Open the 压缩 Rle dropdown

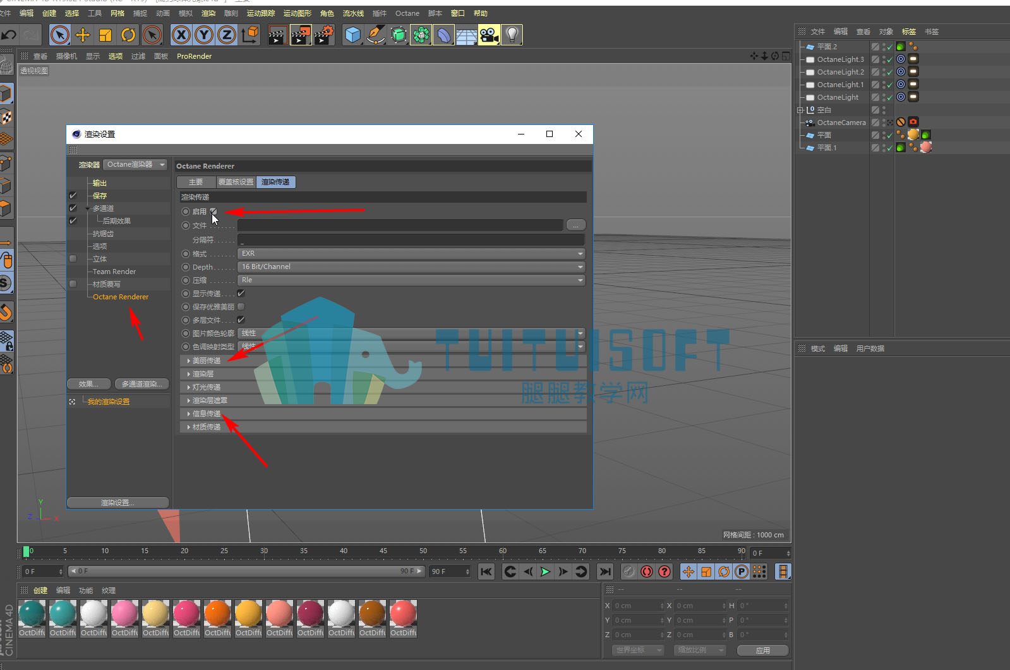click(x=411, y=280)
